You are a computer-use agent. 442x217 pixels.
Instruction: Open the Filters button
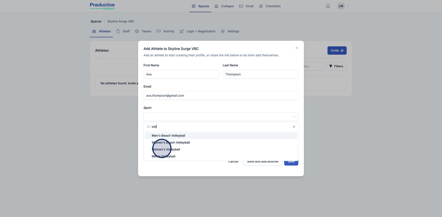[x=336, y=66]
